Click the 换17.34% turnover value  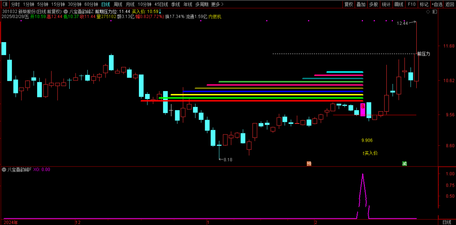(175, 17)
